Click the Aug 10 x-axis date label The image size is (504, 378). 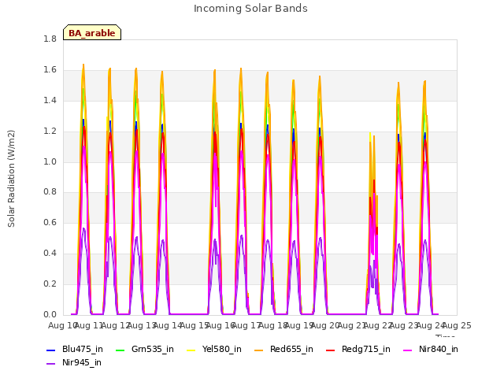click(x=63, y=326)
